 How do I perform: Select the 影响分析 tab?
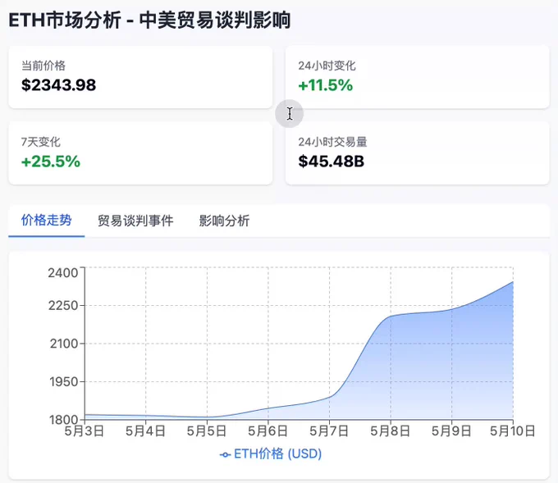(224, 221)
